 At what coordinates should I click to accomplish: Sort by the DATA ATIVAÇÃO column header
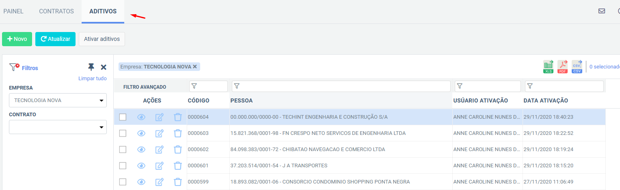(546, 100)
